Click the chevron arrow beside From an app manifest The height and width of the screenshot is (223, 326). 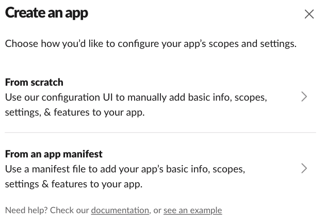pyautogui.click(x=304, y=168)
